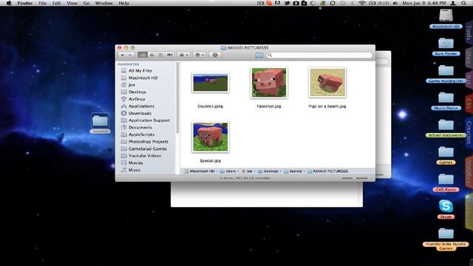This screenshot has height=266, width=473.
Task: Click the volume icon in menu bar
Action: click(395, 3)
